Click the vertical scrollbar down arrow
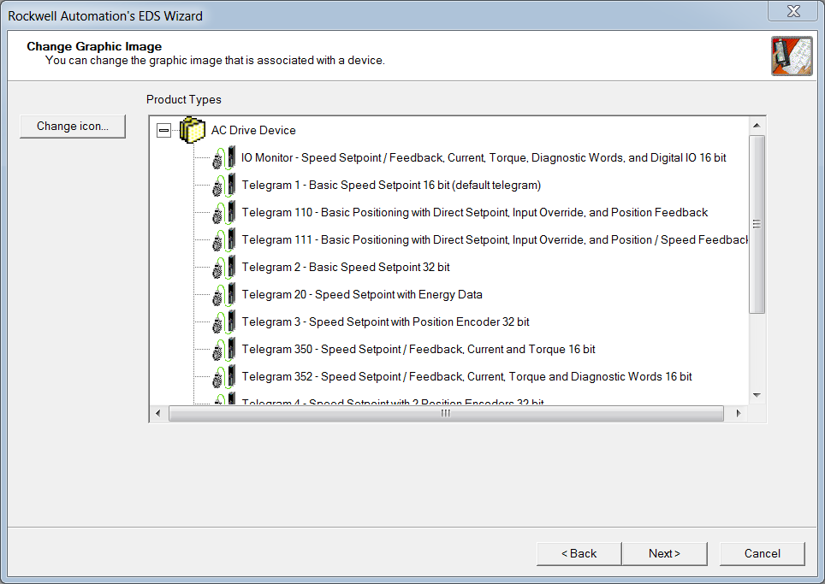 757,395
